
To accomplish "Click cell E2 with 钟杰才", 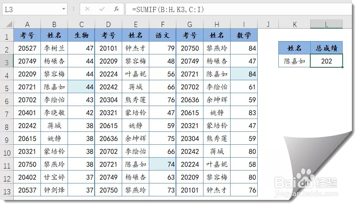I will [x=136, y=48].
